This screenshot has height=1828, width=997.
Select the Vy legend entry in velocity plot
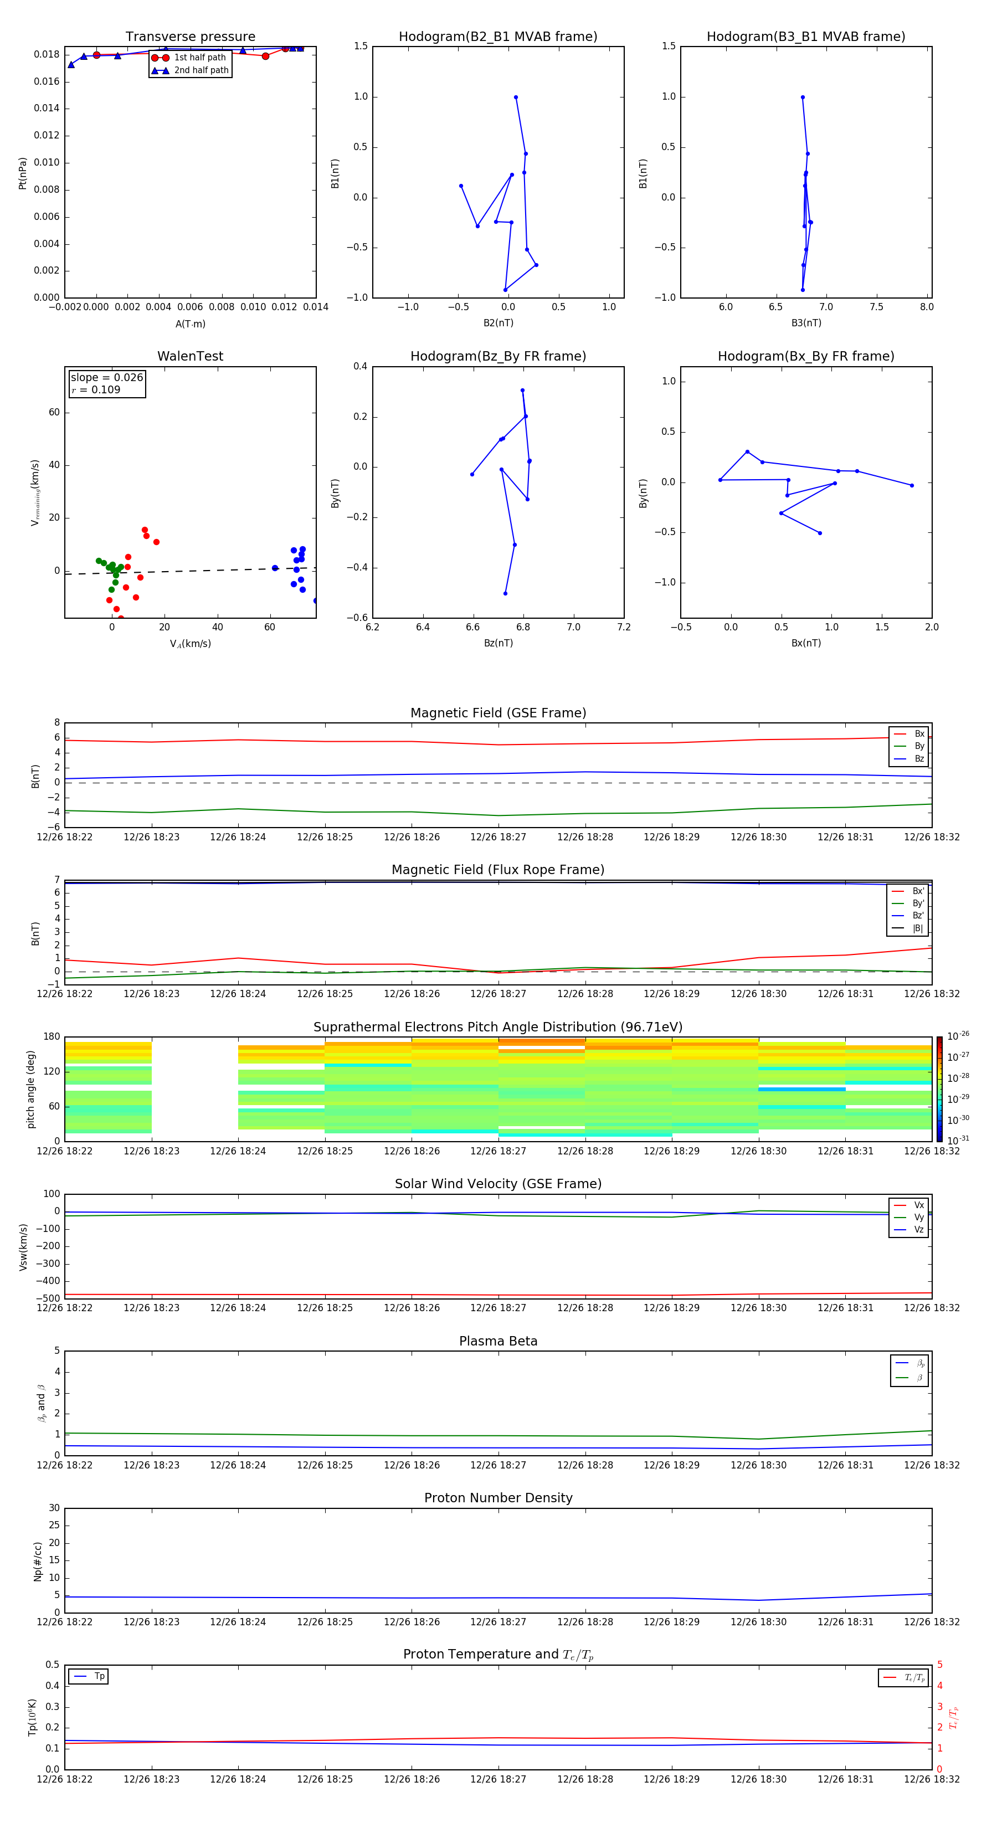tap(909, 1217)
